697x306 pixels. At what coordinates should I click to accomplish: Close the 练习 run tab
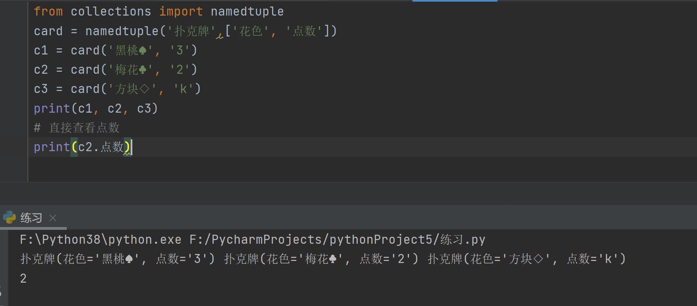click(x=53, y=218)
